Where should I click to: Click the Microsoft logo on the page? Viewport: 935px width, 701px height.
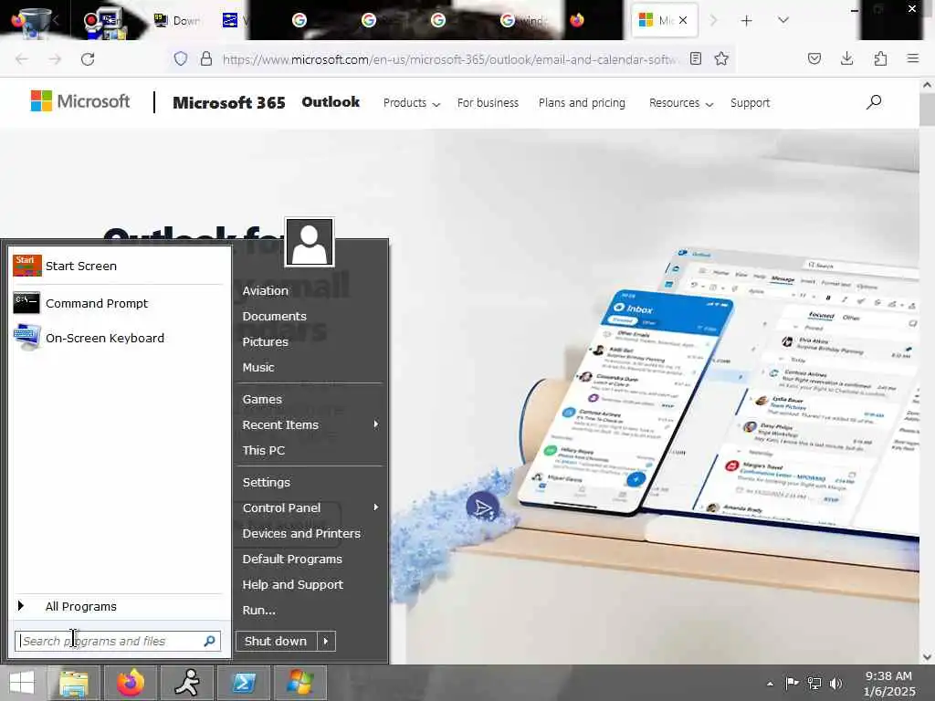pyautogui.click(x=80, y=101)
